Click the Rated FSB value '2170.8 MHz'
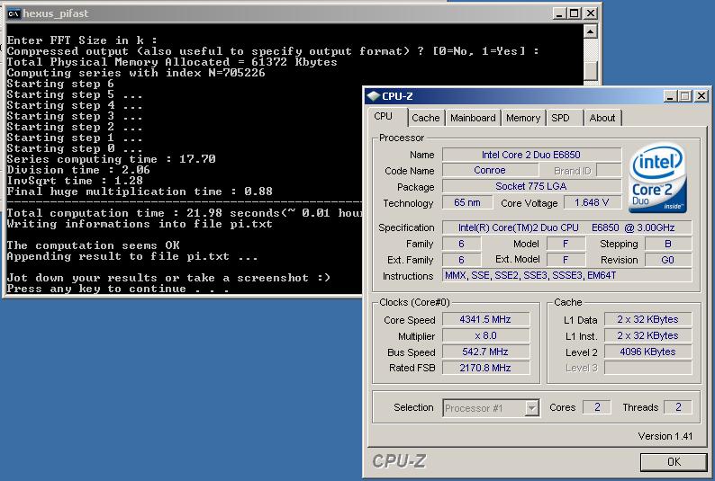This screenshot has height=481, width=715. click(x=485, y=368)
